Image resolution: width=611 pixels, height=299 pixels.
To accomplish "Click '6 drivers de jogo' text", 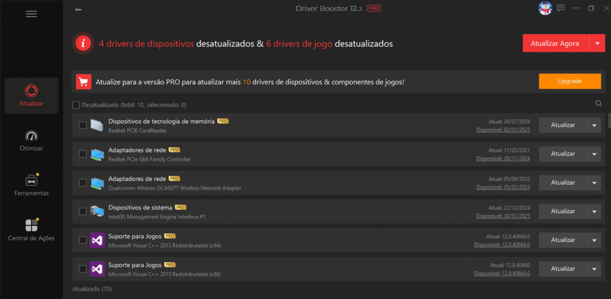I will coord(300,43).
